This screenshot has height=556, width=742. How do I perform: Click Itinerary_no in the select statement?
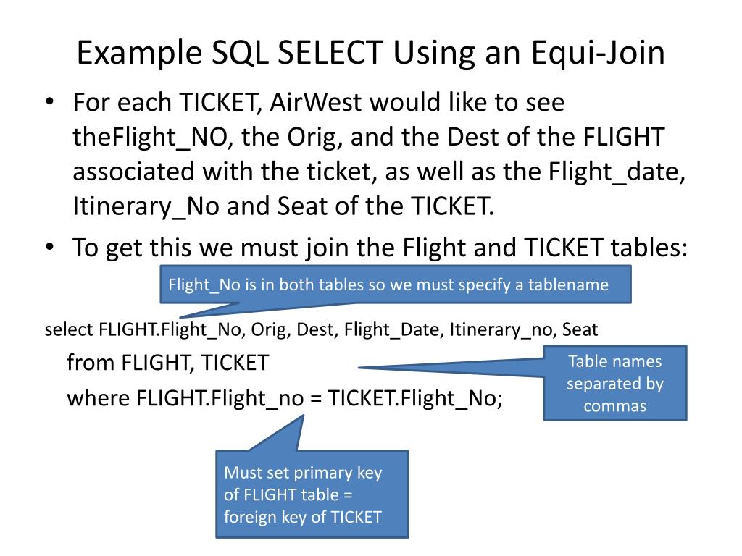pyautogui.click(x=501, y=329)
